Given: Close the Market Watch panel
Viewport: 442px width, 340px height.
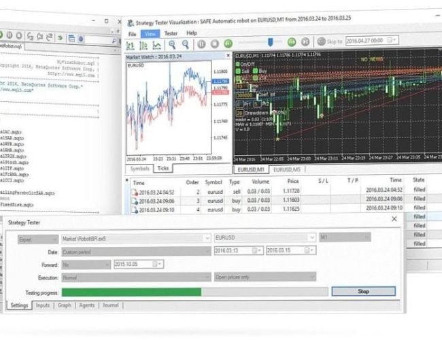Looking at the screenshot, I should (228, 56).
